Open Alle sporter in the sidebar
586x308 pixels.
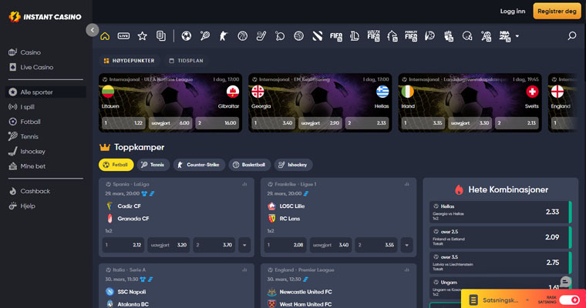click(45, 92)
